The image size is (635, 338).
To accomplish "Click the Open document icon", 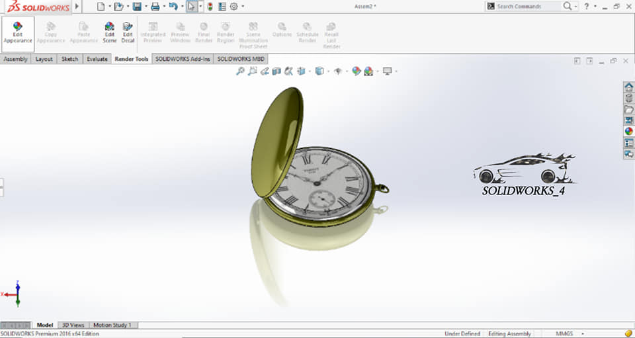I will 118,7.
